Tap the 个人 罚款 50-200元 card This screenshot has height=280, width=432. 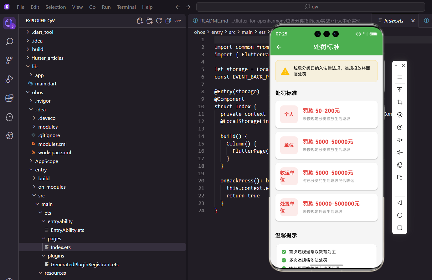click(327, 114)
